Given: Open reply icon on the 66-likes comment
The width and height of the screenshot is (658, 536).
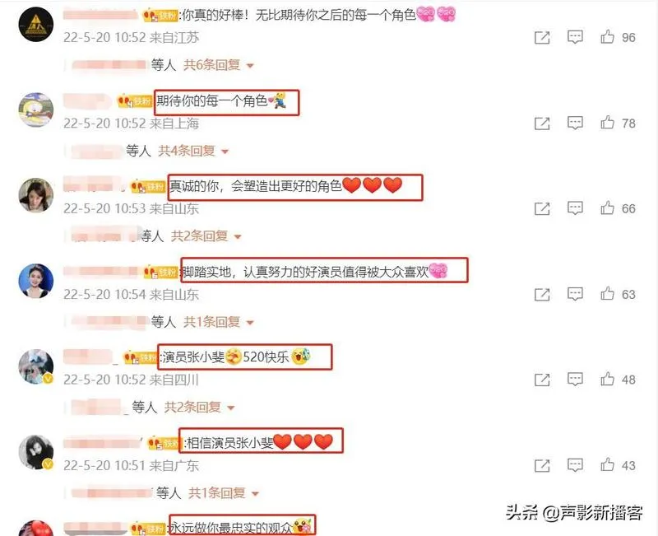Looking at the screenshot, I should coord(575,208).
